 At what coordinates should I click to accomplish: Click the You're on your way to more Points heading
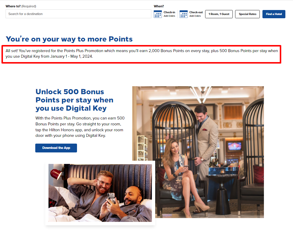(69, 39)
